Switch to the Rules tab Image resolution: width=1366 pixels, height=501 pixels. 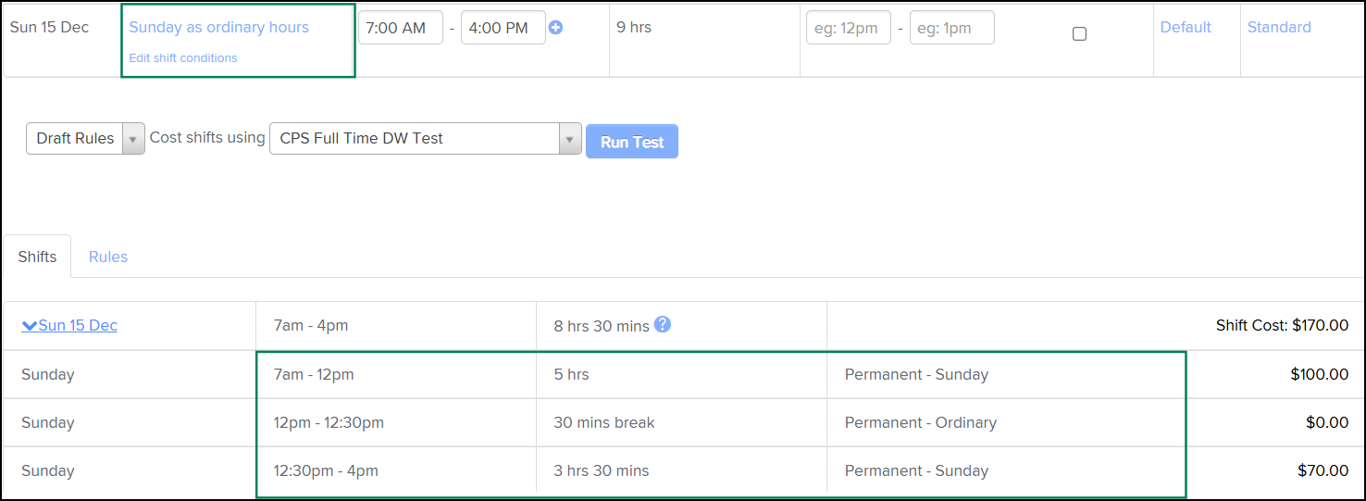click(x=108, y=257)
